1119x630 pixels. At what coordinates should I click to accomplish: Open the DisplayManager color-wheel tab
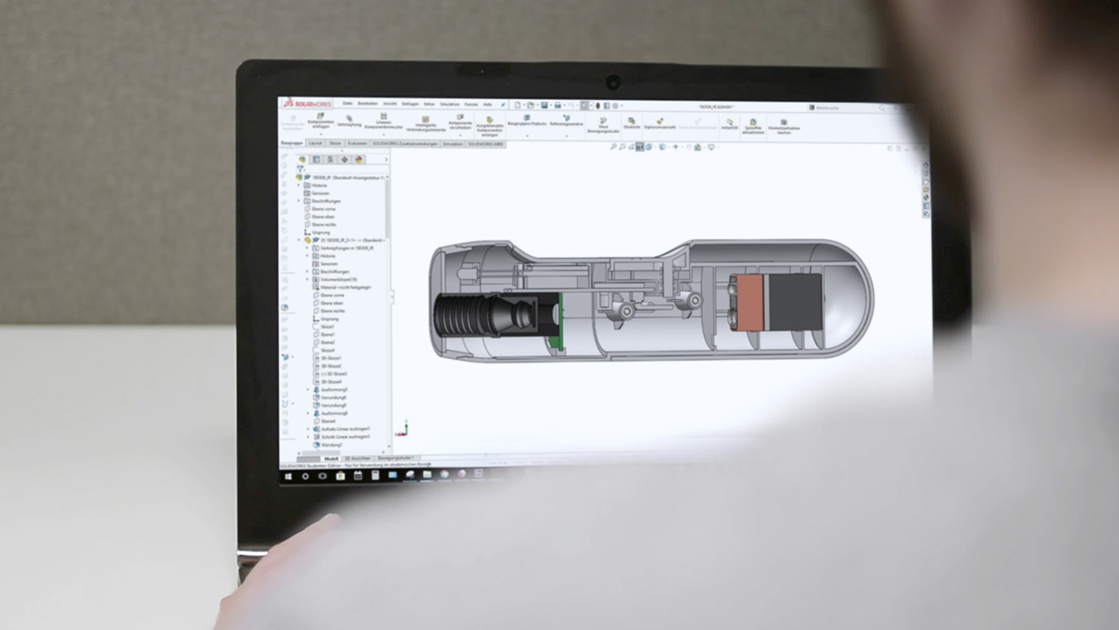tap(359, 160)
